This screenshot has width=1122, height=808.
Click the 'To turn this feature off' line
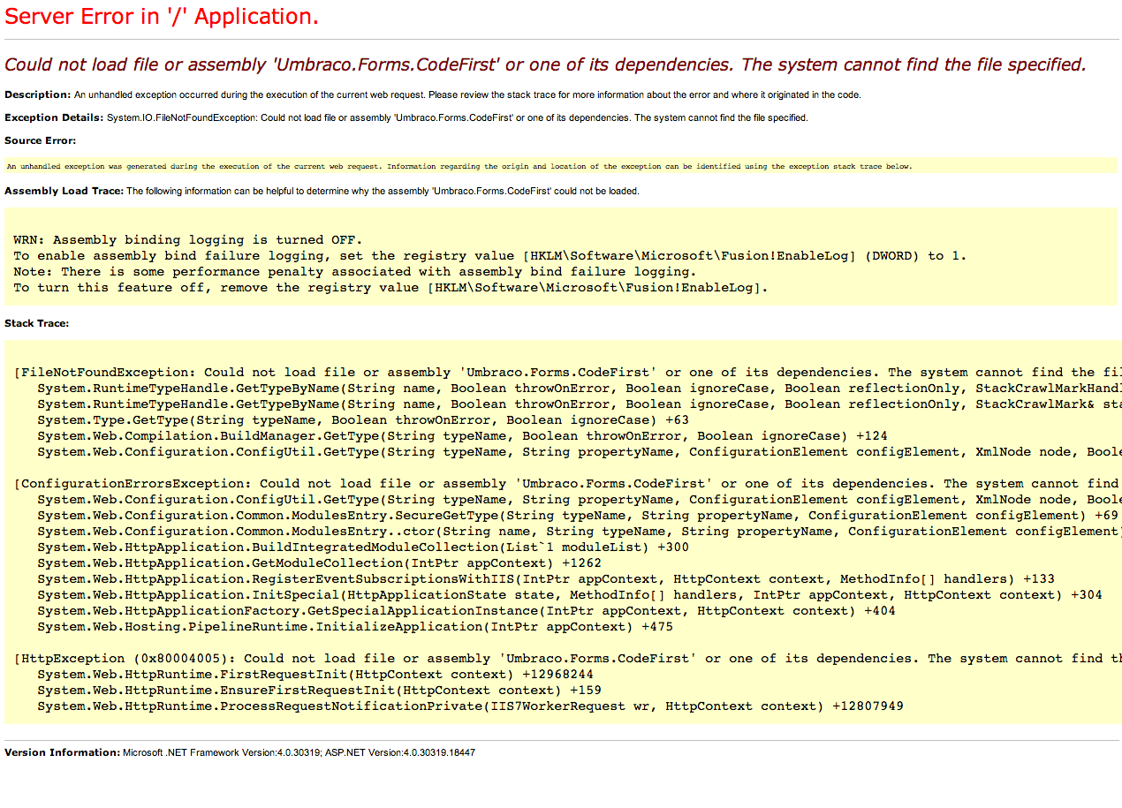(390, 287)
